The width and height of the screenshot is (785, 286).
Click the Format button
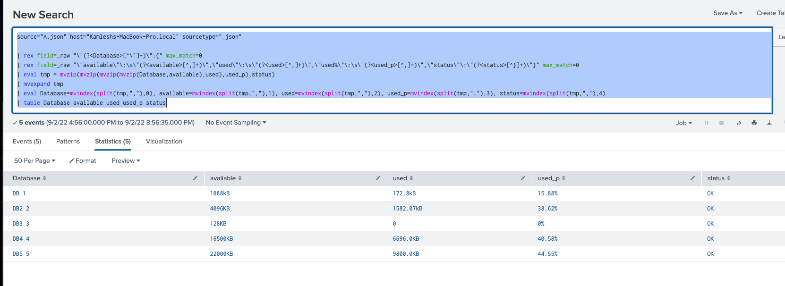click(x=83, y=161)
